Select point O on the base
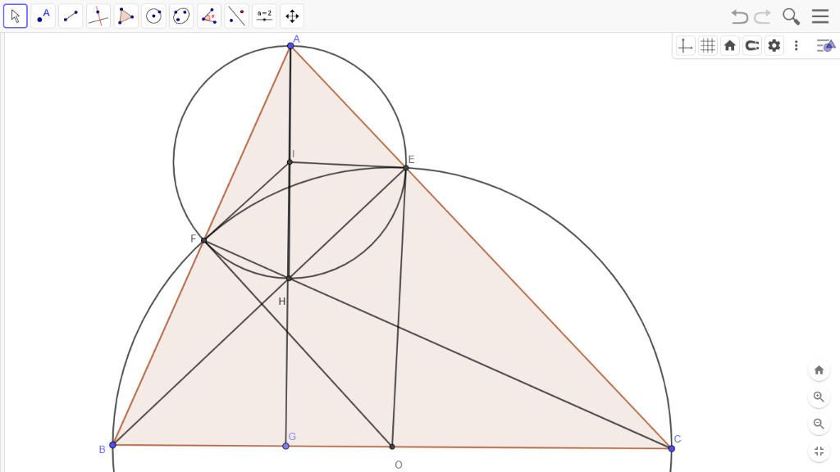Image resolution: width=840 pixels, height=472 pixels. [x=391, y=447]
